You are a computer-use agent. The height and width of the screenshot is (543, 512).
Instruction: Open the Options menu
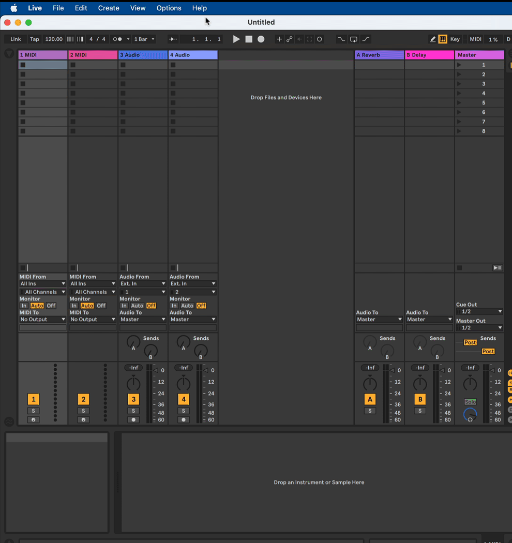169,8
